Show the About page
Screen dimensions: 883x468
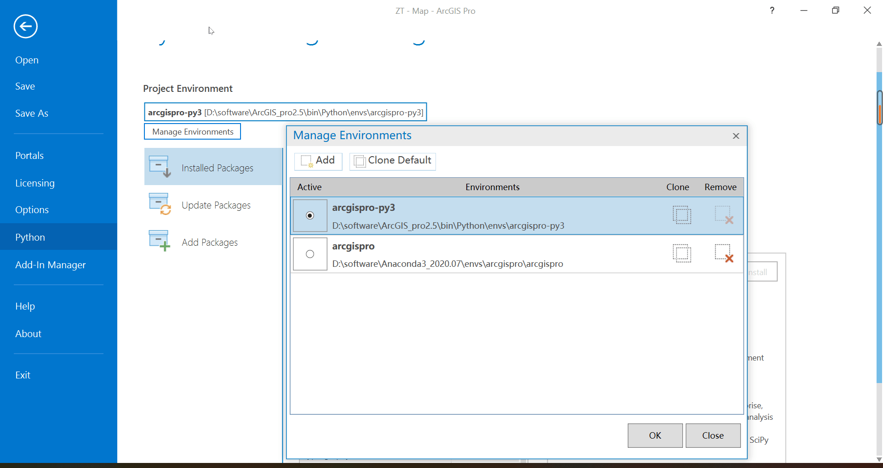click(28, 334)
